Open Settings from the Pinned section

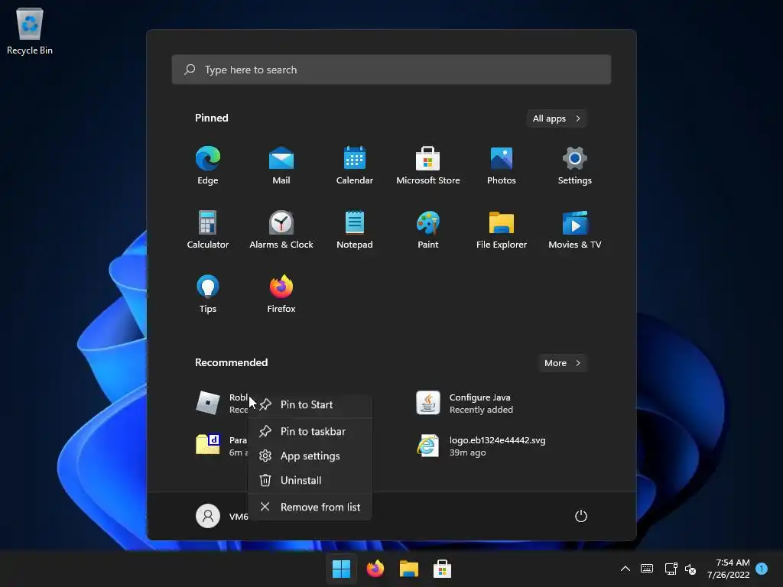(x=575, y=165)
